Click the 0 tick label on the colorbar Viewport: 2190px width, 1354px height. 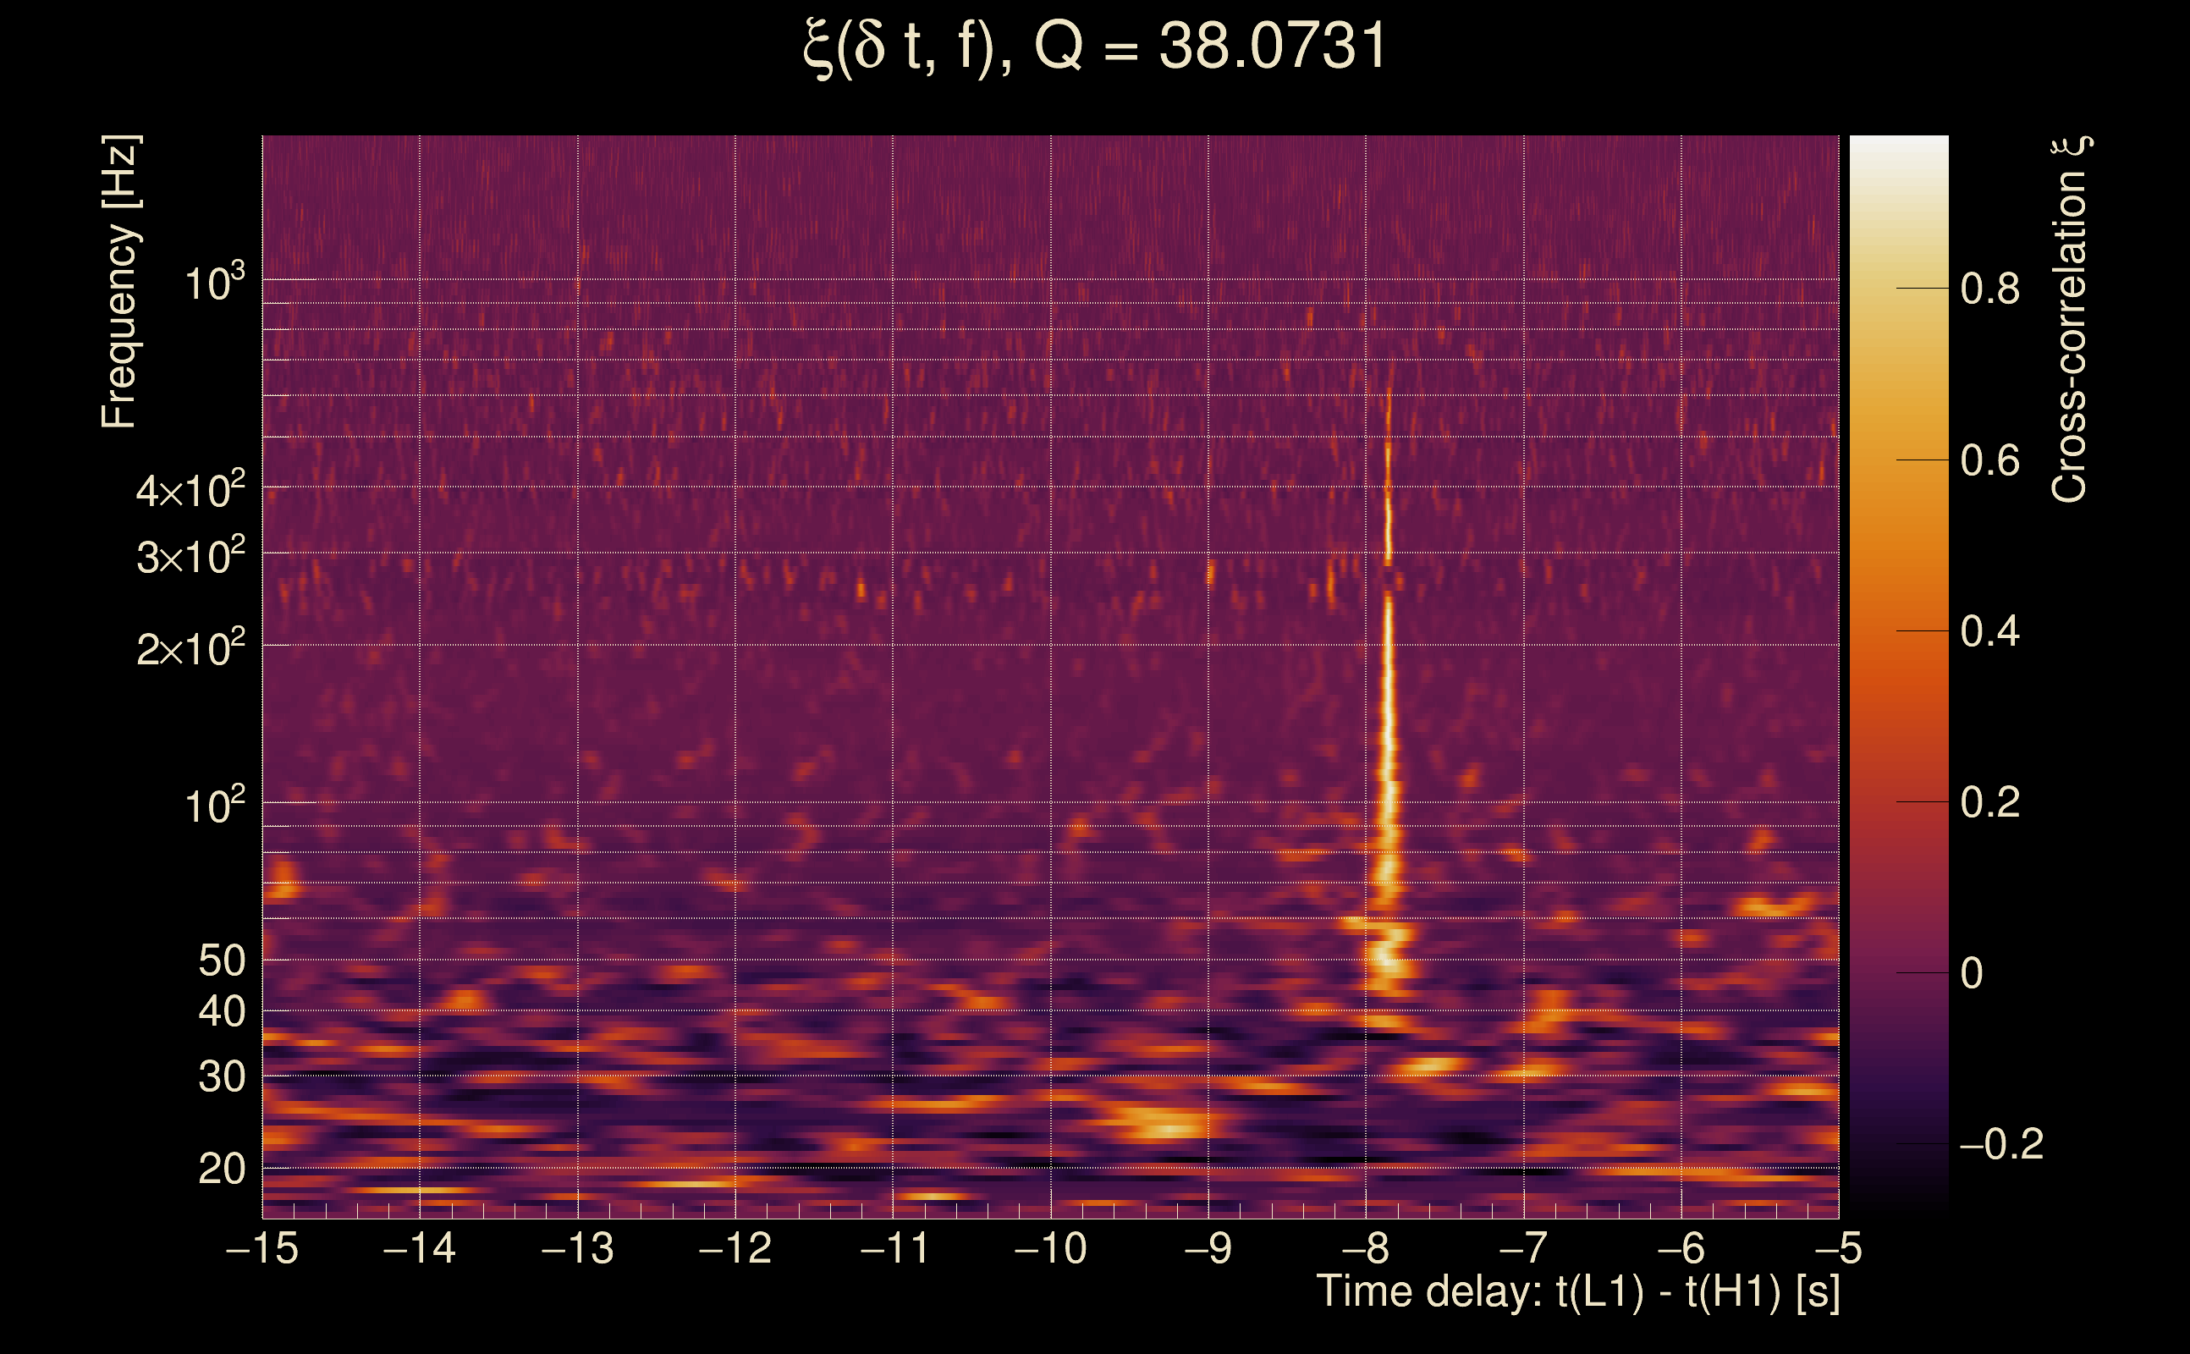1972,973
